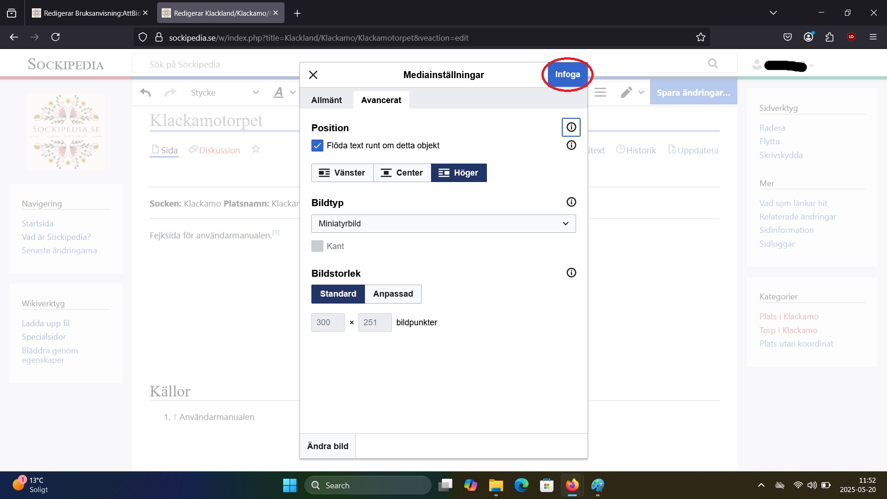This screenshot has width=887, height=499.
Task: Switch to the Bruksanvisning browser tab
Action: coord(88,13)
